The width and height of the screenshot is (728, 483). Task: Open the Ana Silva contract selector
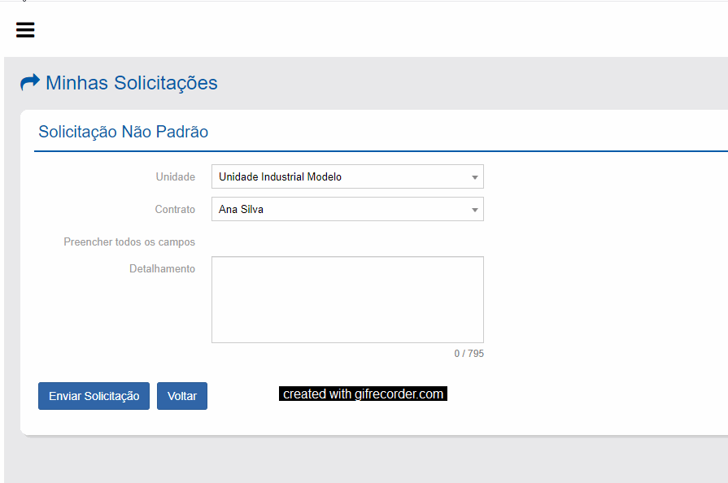tap(342, 209)
